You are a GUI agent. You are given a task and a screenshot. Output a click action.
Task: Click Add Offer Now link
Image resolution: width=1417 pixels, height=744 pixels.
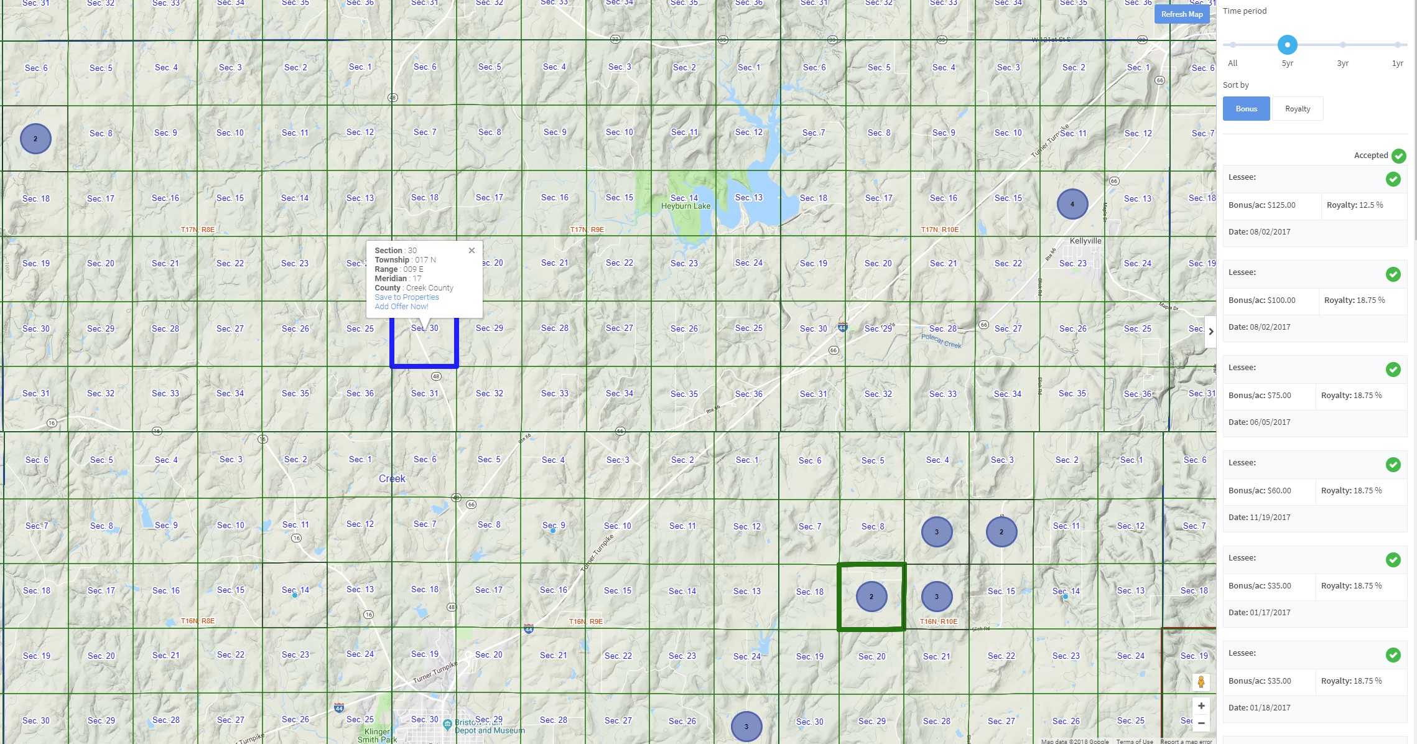click(x=401, y=307)
